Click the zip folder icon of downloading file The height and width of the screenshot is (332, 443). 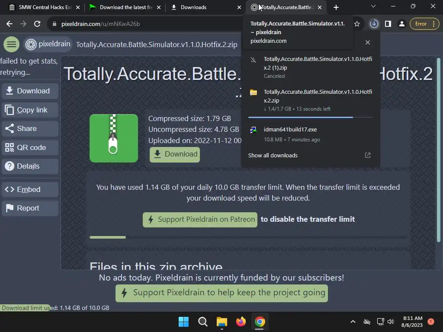[x=254, y=93]
